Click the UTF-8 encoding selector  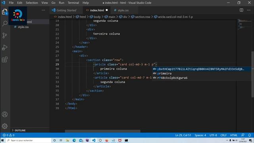point(213,135)
